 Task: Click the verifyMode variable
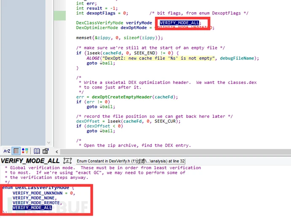coord(139,23)
